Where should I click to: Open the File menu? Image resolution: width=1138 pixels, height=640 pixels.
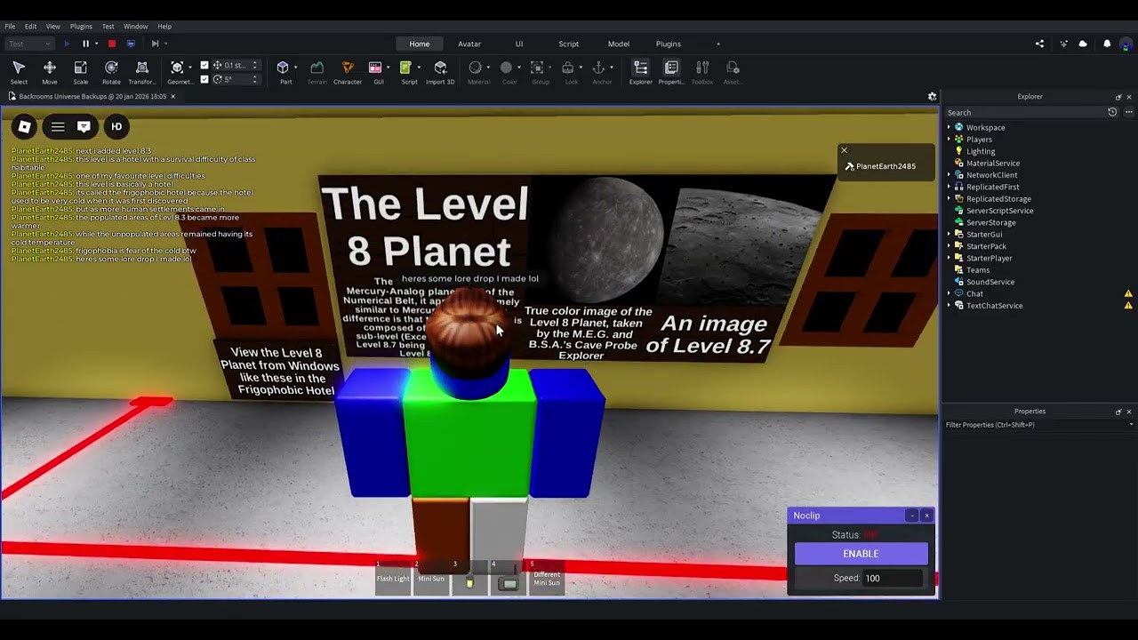[10, 26]
